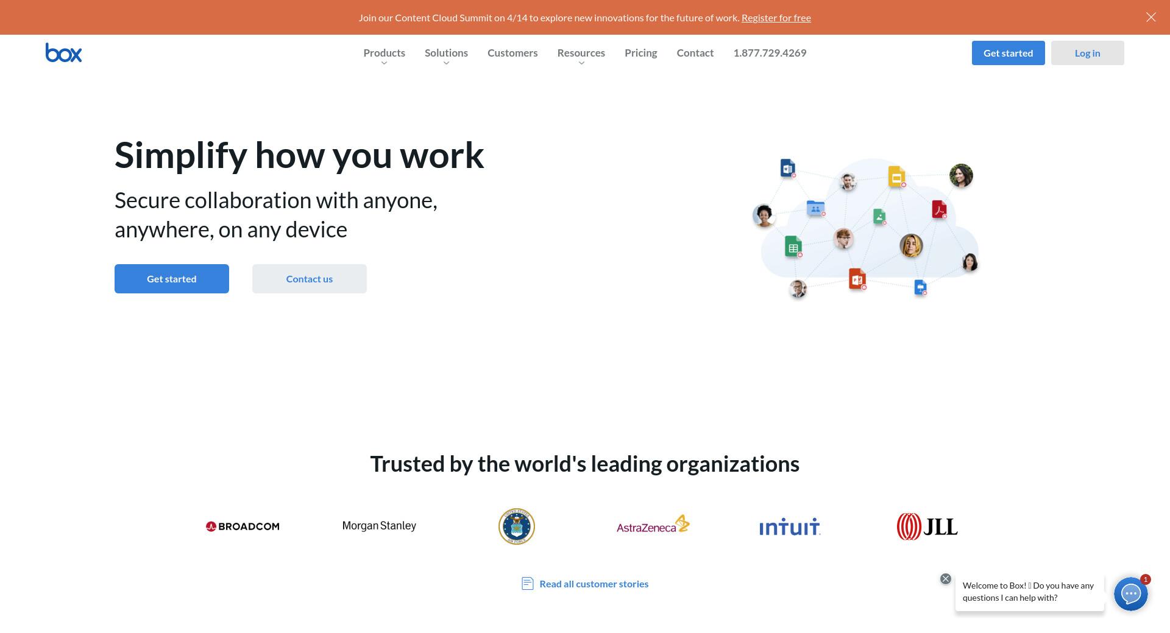
Task: Click the US Air Force seal logo
Action: pos(517,526)
